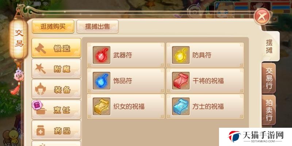The height and width of the screenshot is (146, 292).
Task: Open the 药品 medicine bottle category
Action: coord(57,130)
